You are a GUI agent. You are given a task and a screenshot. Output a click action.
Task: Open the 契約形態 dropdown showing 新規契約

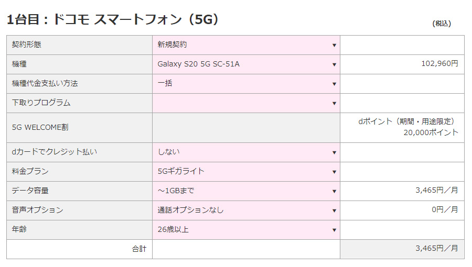coord(246,45)
